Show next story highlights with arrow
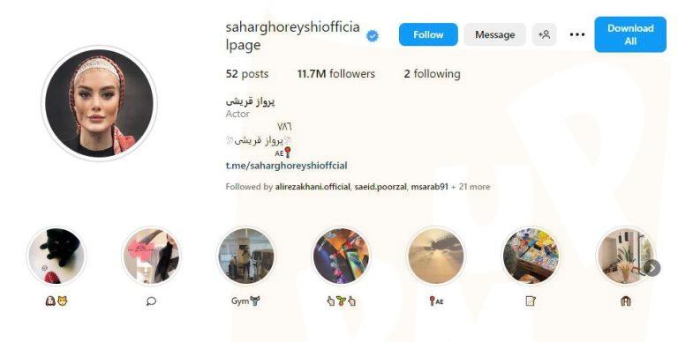The image size is (678, 342). [x=652, y=268]
